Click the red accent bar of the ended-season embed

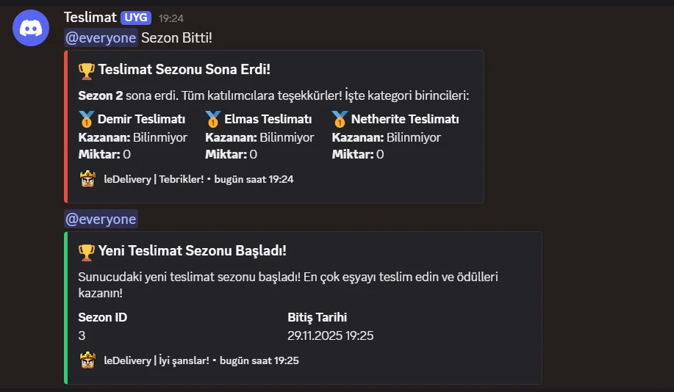(65, 127)
